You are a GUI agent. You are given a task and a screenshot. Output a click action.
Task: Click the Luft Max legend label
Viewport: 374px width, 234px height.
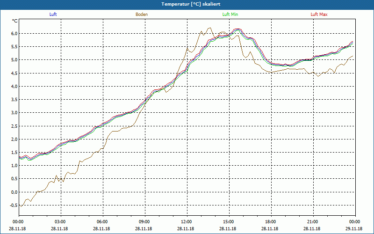(319, 15)
